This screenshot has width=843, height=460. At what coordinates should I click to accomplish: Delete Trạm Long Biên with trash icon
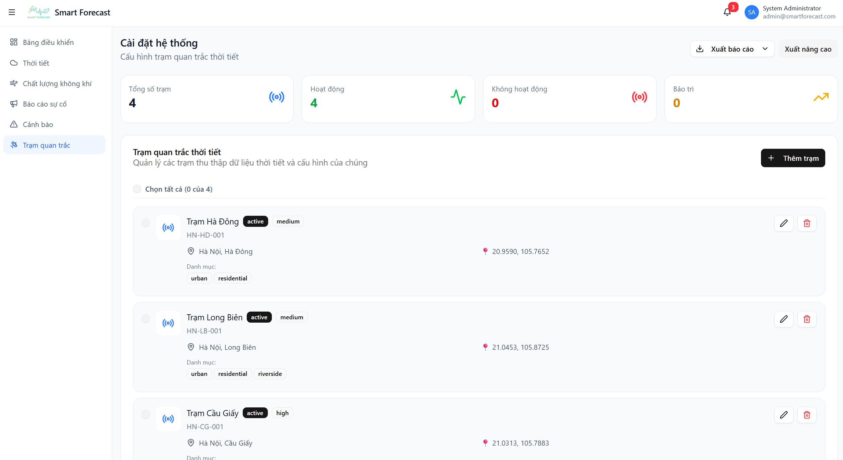pos(807,319)
